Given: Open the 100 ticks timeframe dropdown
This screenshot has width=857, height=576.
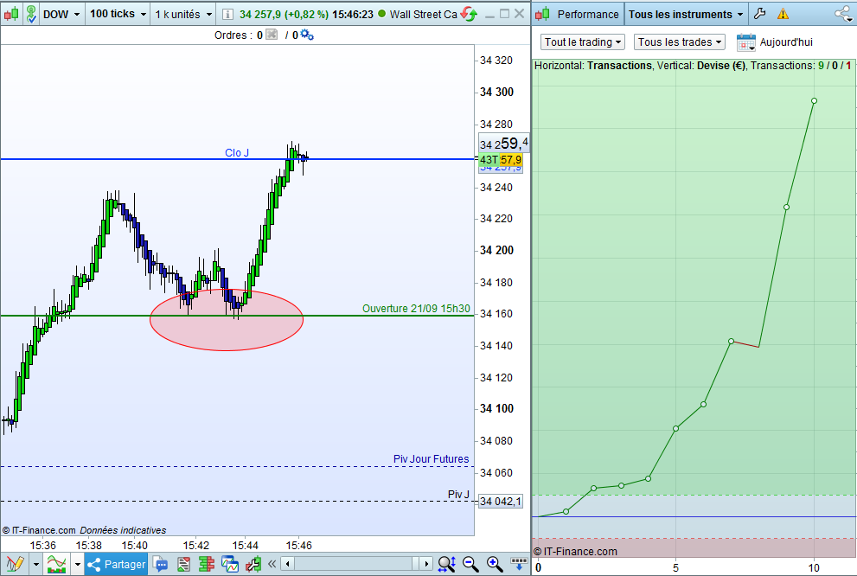Looking at the screenshot, I should [x=118, y=14].
